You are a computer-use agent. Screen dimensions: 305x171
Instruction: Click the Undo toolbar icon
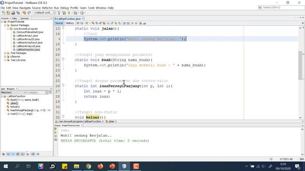[x=24, y=13]
